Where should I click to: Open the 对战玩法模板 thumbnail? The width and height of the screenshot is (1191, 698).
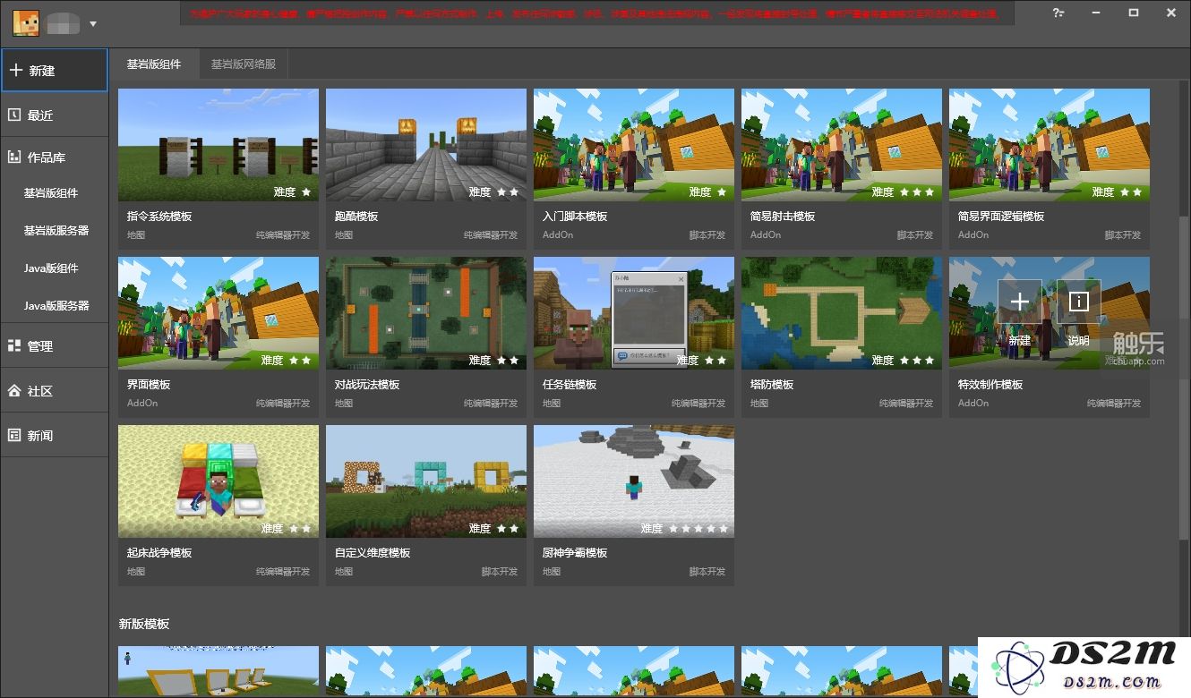click(426, 313)
